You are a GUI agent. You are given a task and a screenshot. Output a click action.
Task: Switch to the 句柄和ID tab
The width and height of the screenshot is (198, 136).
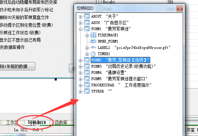[x=37, y=122]
